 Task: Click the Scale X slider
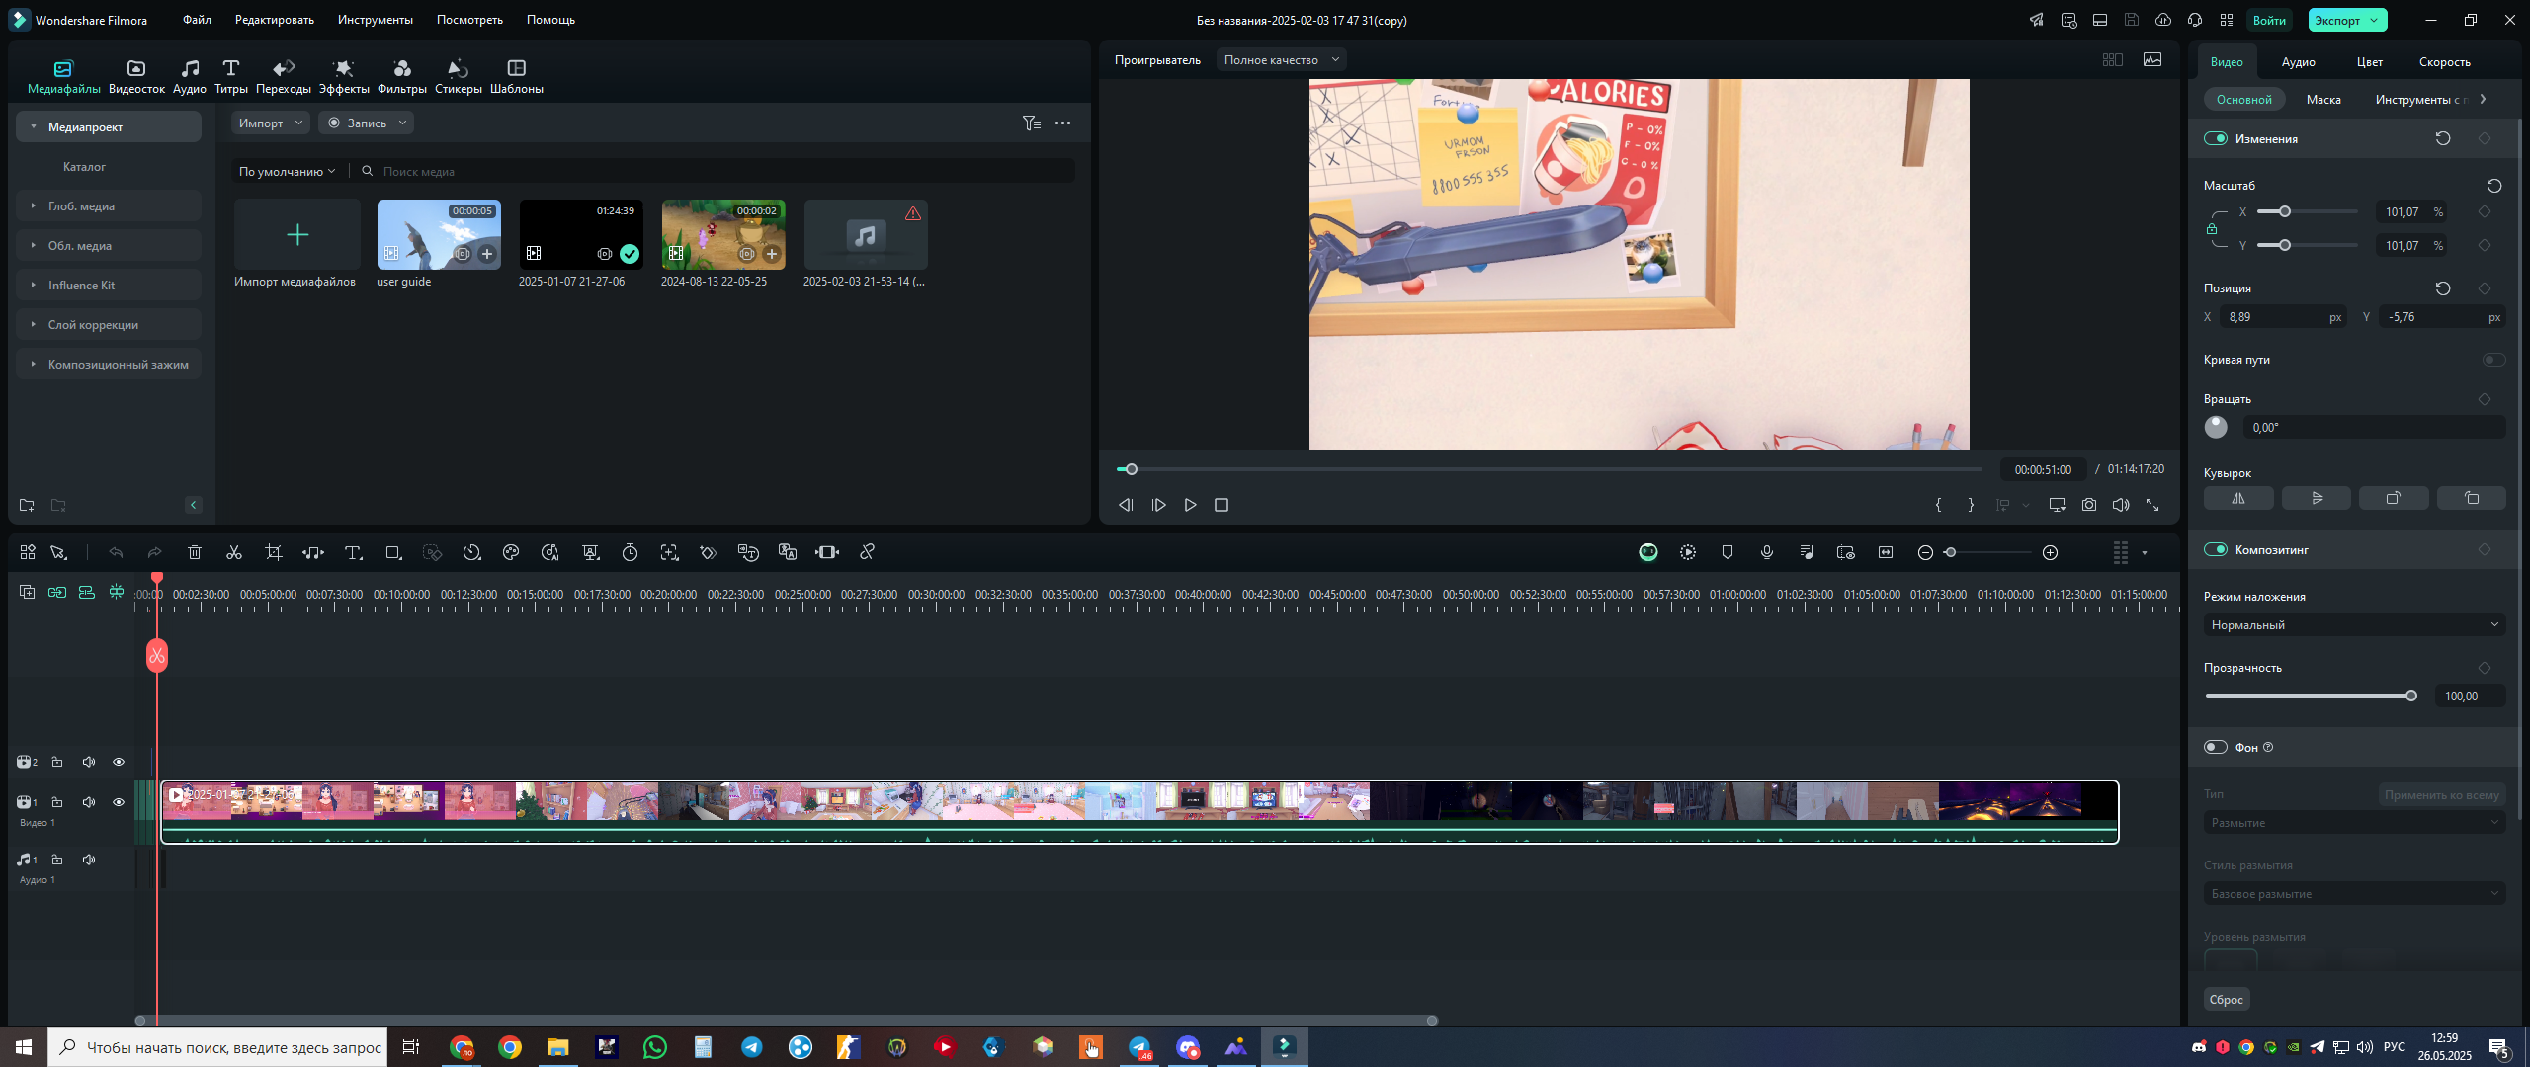2308,211
